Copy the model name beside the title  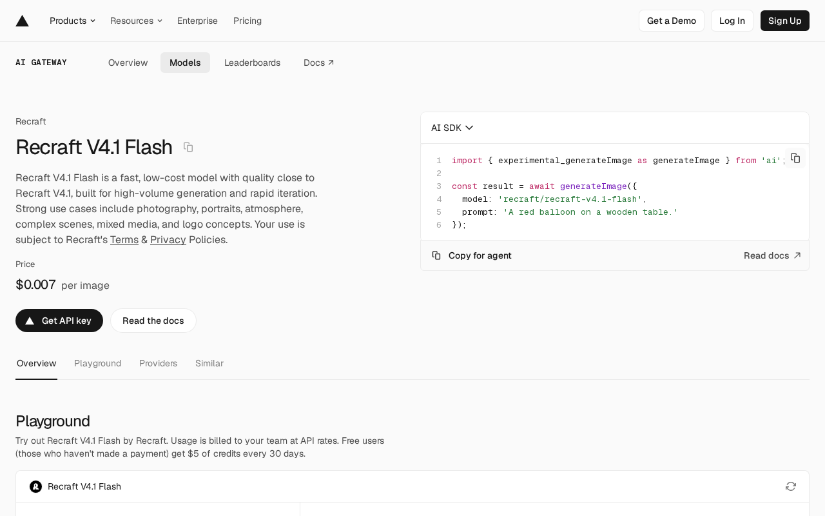tap(188, 147)
